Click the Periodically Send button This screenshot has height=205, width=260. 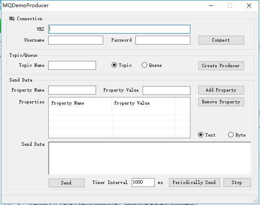pyautogui.click(x=195, y=183)
